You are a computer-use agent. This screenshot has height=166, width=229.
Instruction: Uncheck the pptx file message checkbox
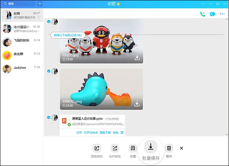[48, 117]
